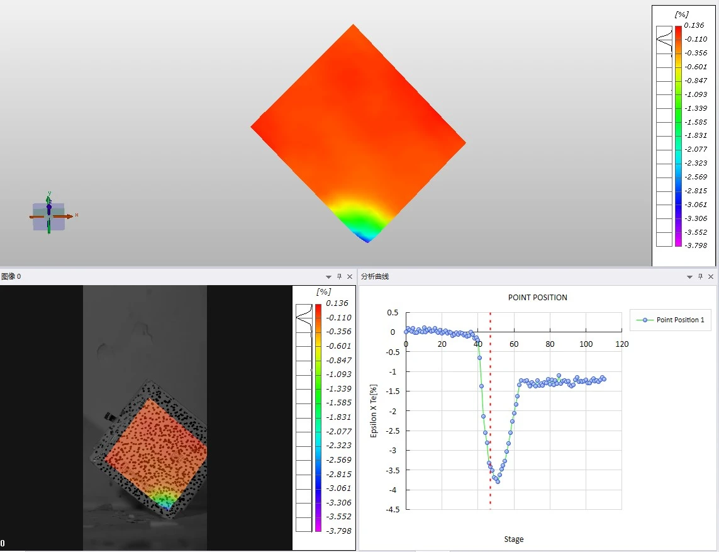This screenshot has width=719, height=552.
Task: Pin the 图像 0 panel
Action: pos(340,277)
